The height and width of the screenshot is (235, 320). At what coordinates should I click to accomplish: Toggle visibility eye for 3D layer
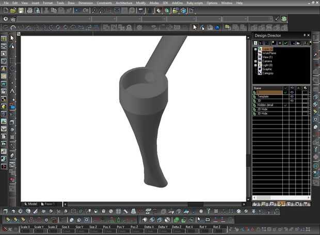[x=293, y=101]
